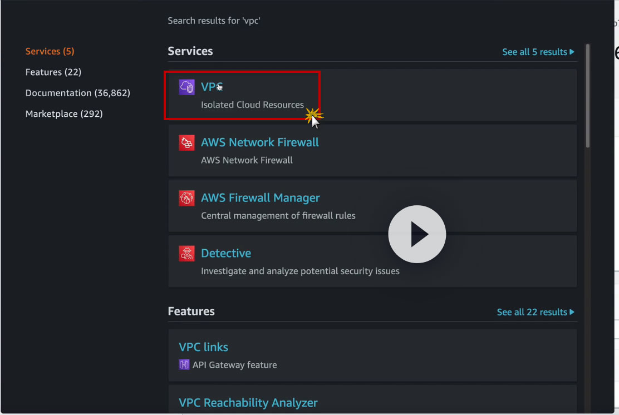Open AWS Firewall Manager link

pyautogui.click(x=260, y=198)
